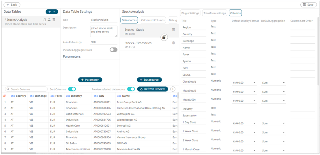The height and width of the screenshot is (155, 320).
Task: Turn off Sort Columns toggle
Action: click(x=72, y=89)
